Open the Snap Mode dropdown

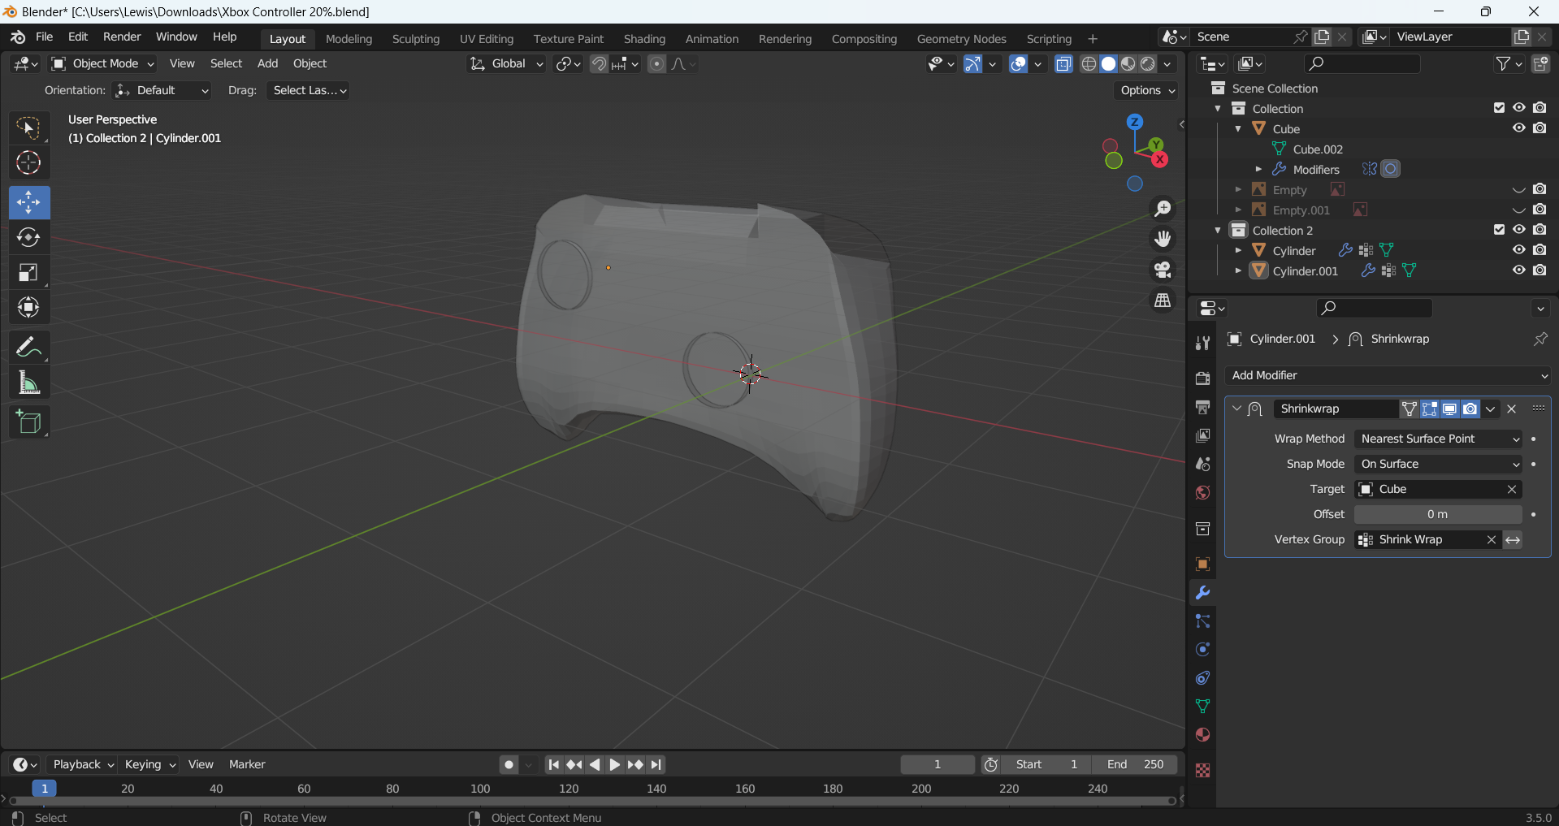(x=1438, y=464)
